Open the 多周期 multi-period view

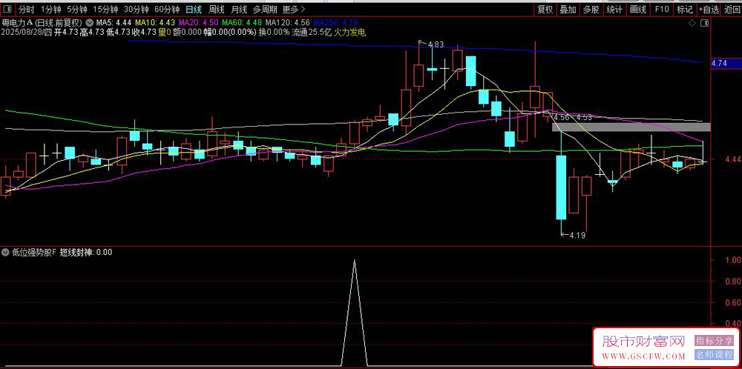tap(265, 9)
